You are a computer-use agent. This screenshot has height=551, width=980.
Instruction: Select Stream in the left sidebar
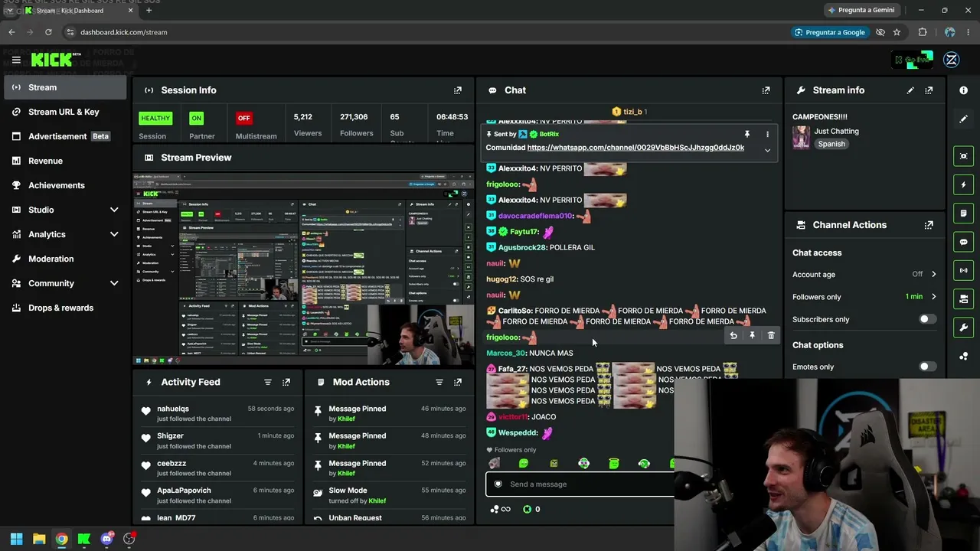[65, 87]
